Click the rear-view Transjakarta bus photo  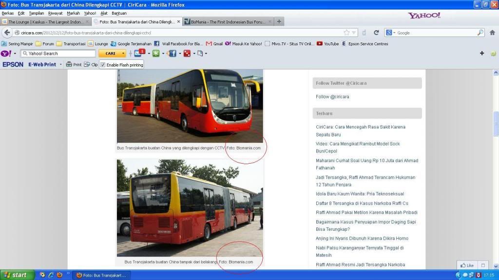(190, 208)
